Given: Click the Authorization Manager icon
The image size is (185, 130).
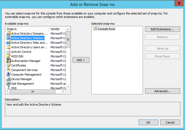Looking at the screenshot, I should (9, 61).
